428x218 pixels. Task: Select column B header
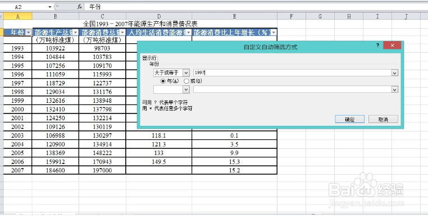[x=56, y=16]
